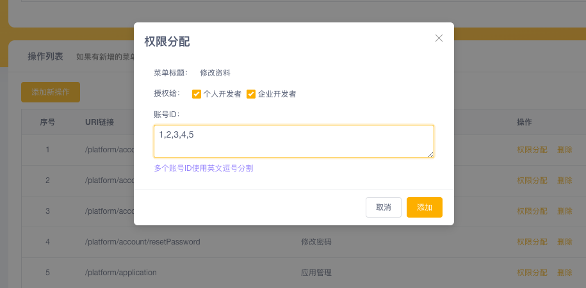Click 权限分配 for 修改密码 row
The height and width of the screenshot is (288, 586).
(532, 242)
